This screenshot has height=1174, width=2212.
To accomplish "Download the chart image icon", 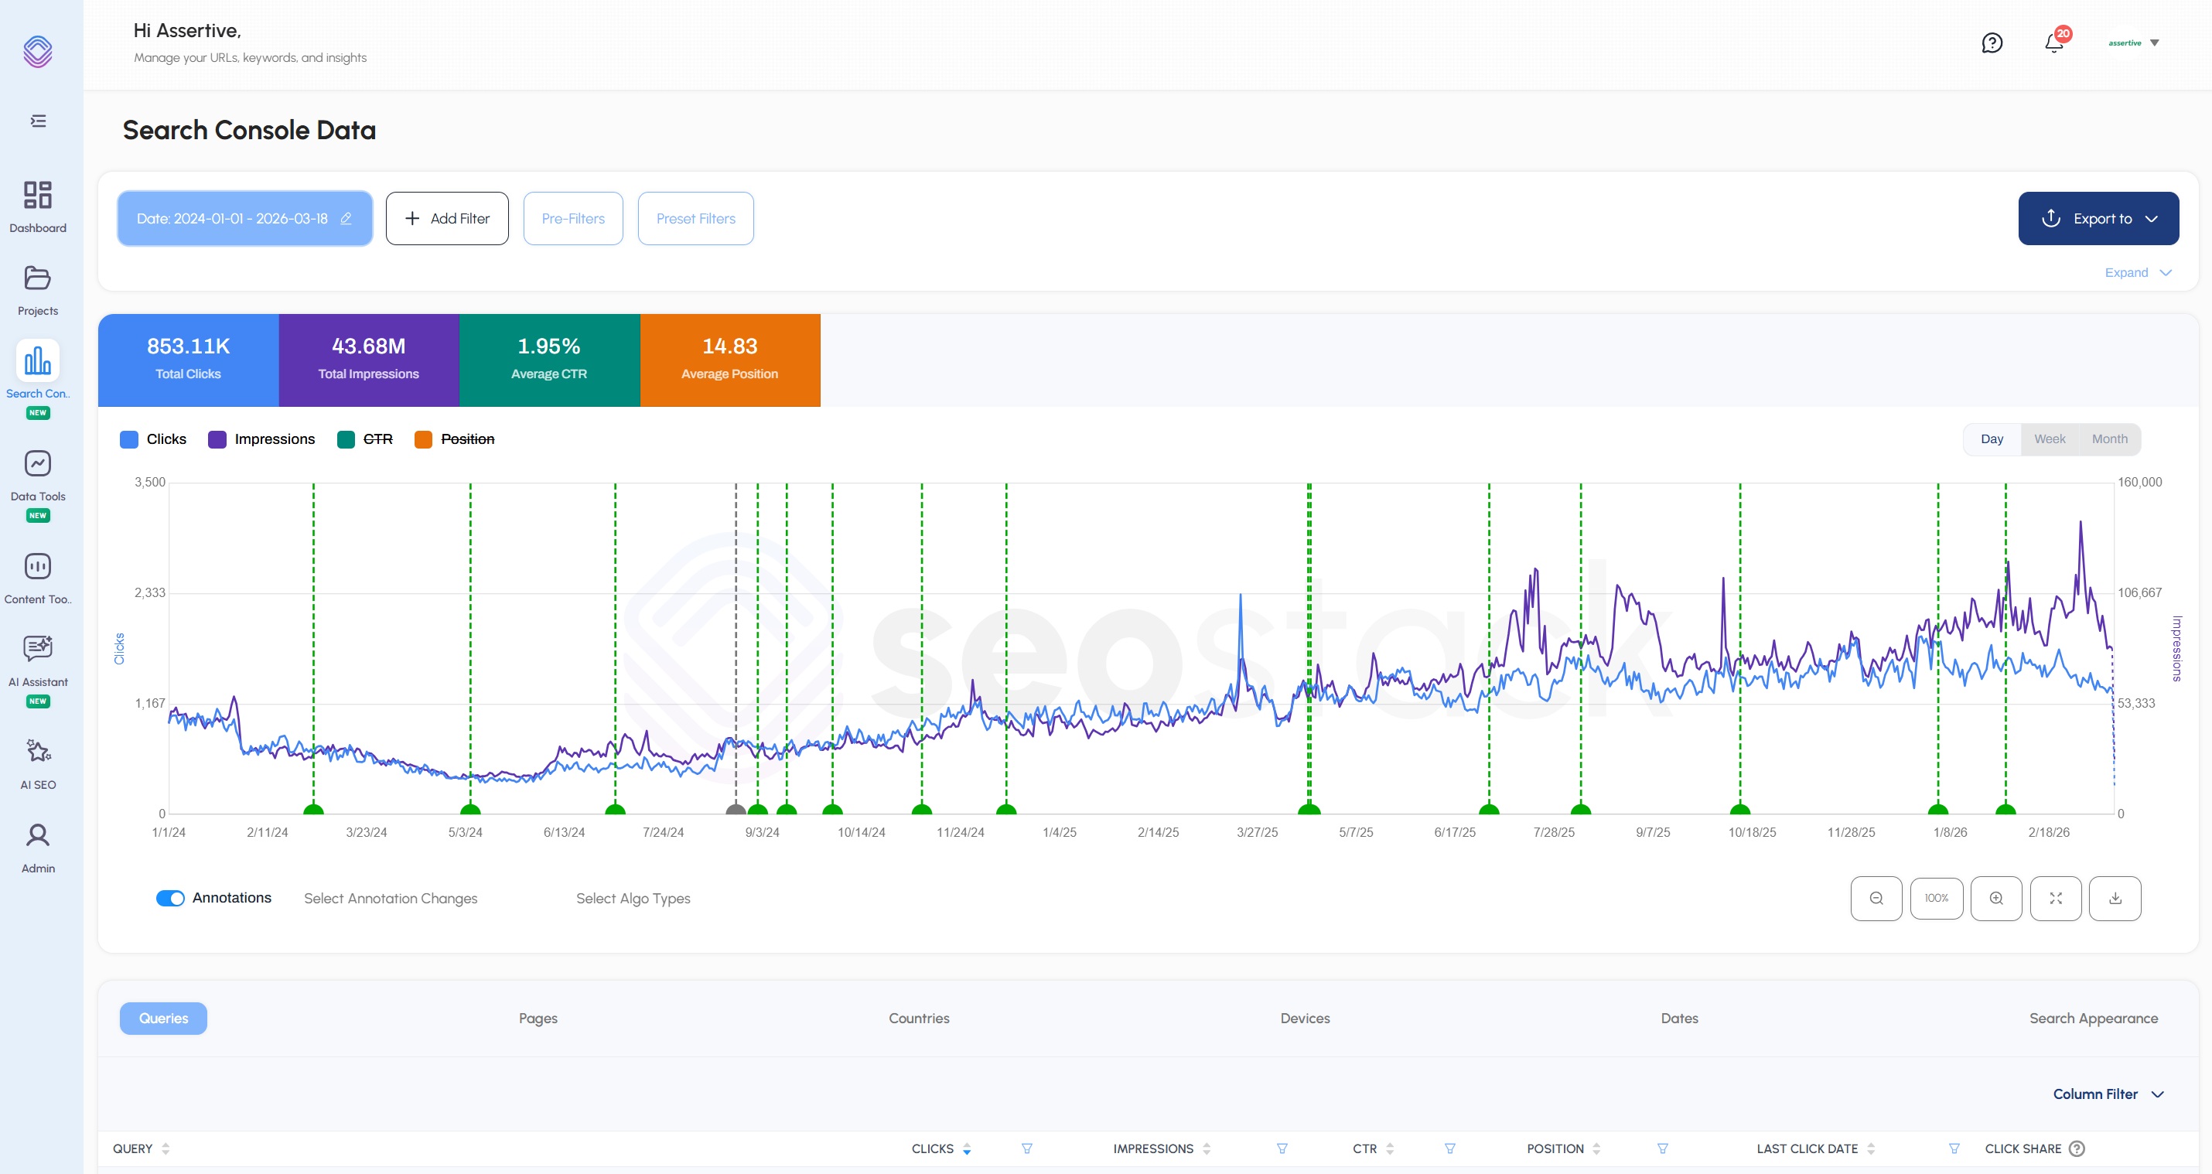I will [2114, 899].
